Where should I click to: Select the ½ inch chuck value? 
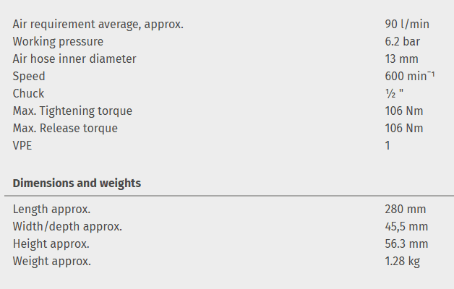(x=393, y=93)
